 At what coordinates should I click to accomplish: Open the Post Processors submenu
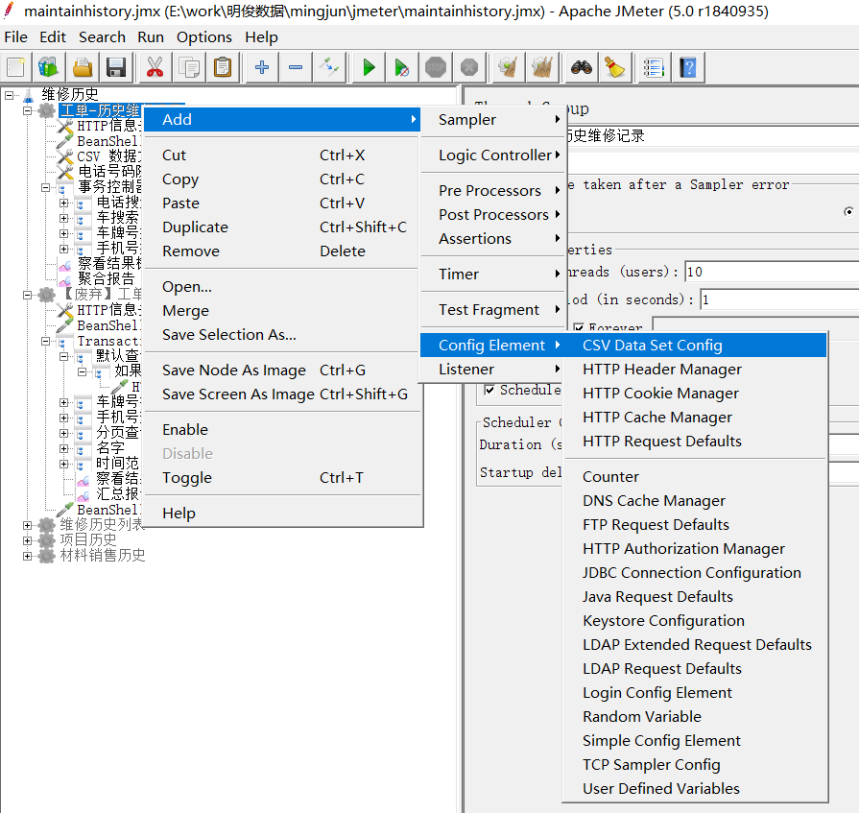(x=491, y=215)
